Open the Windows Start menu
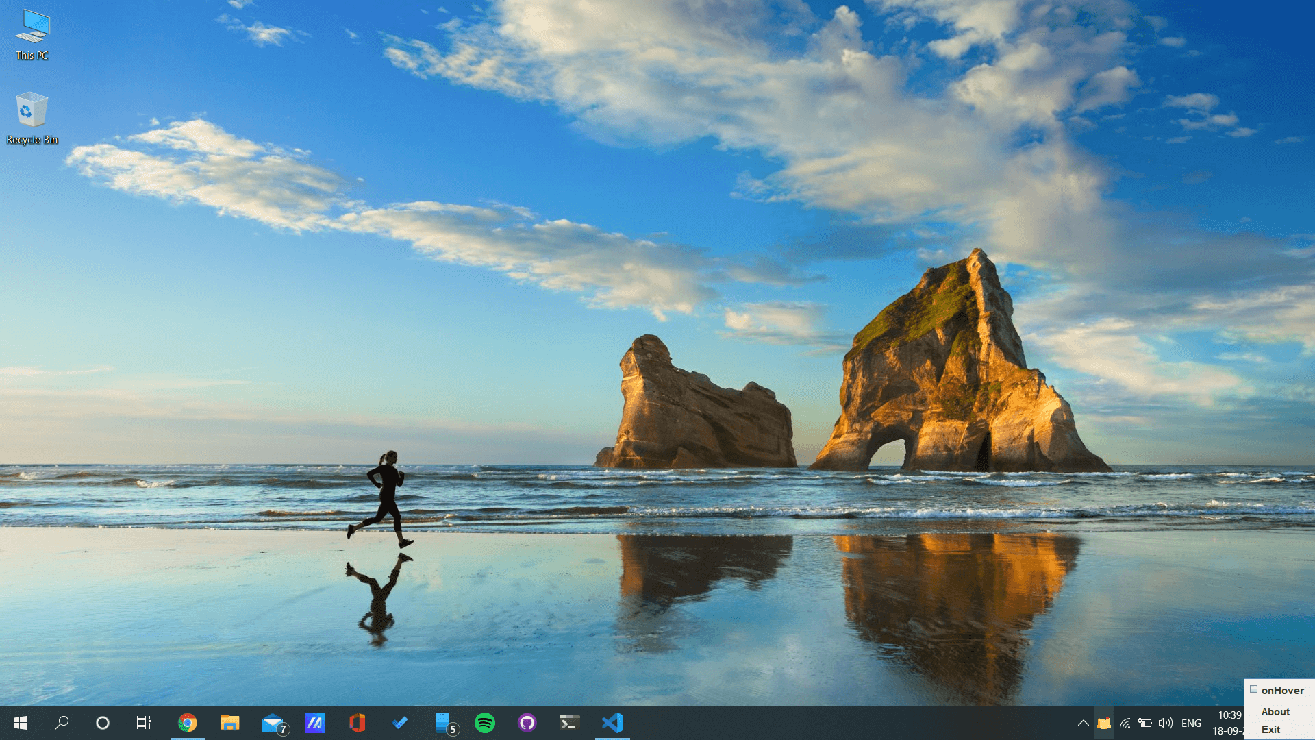The image size is (1315, 740). [21, 723]
